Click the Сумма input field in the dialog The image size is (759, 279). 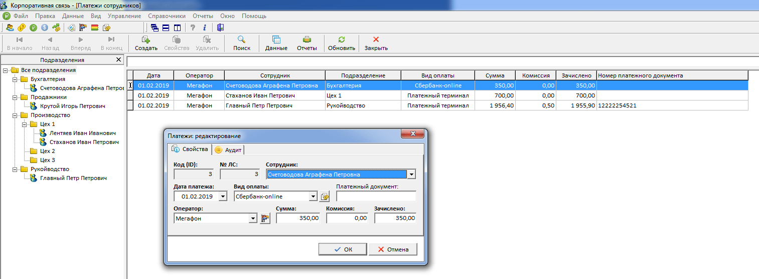pos(298,218)
